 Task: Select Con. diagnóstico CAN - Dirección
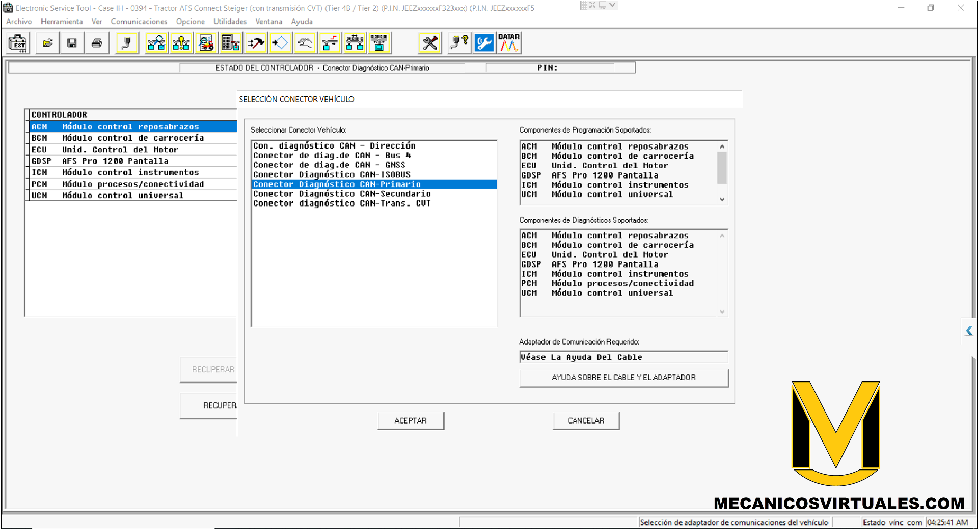[x=374, y=146]
